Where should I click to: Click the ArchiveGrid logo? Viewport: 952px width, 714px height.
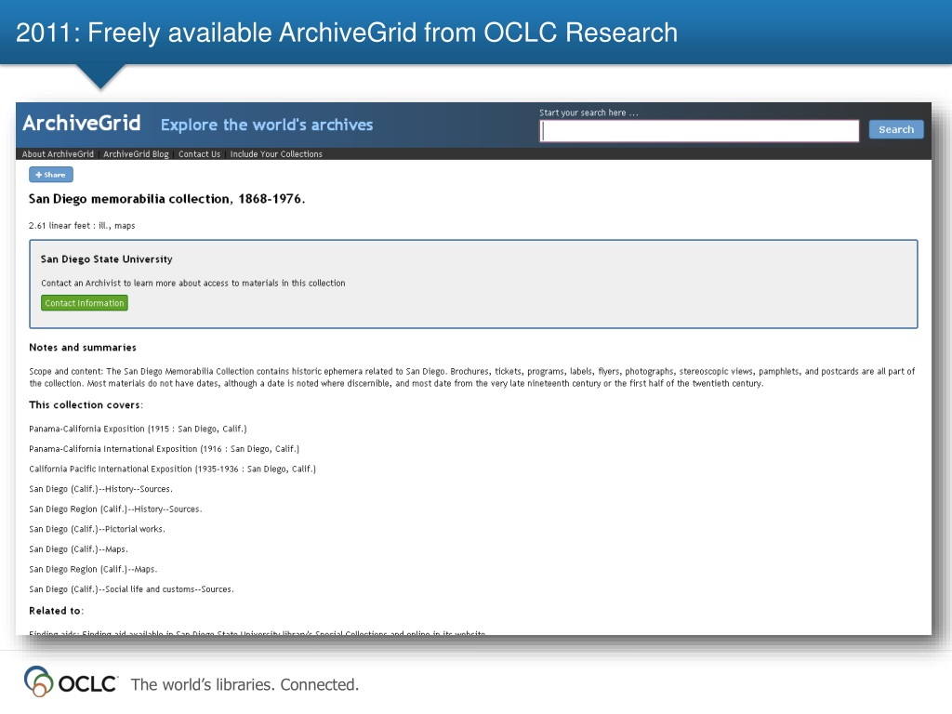tap(82, 124)
